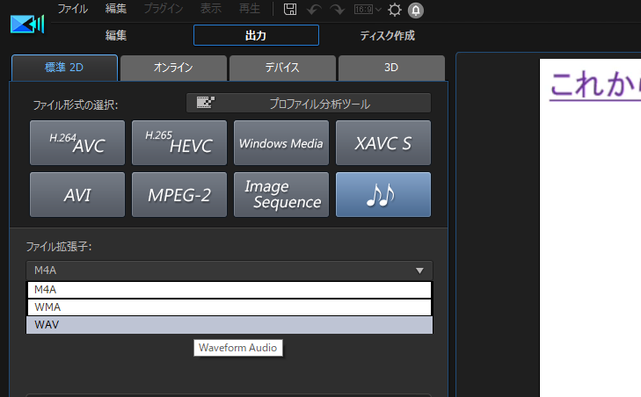Switch to 3D tab
Image resolution: width=641 pixels, height=397 pixels.
click(x=391, y=68)
